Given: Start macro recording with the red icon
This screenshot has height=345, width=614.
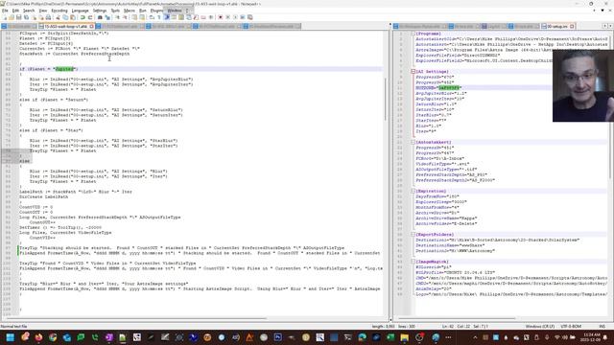Looking at the screenshot, I should 220,17.
